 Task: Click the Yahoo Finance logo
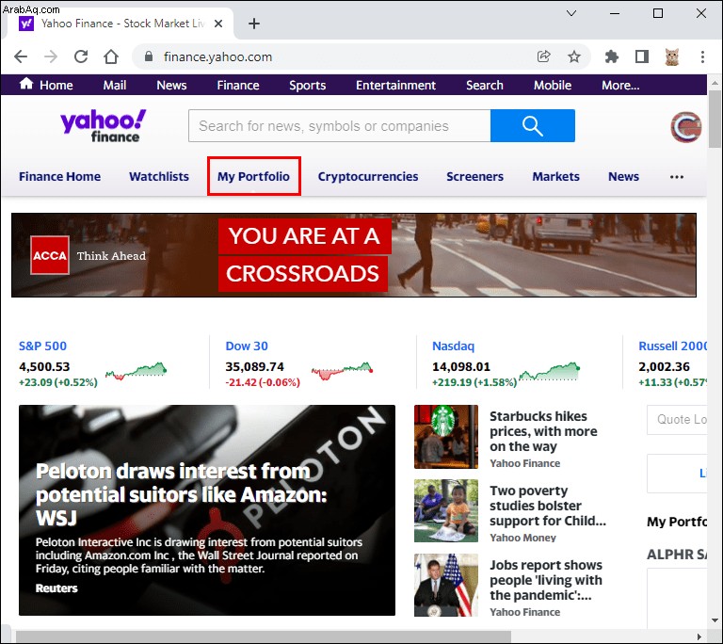(x=103, y=125)
